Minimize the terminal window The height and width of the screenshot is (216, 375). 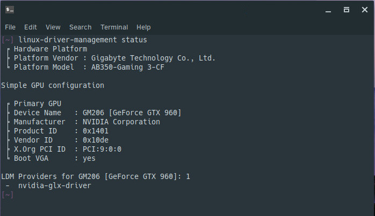point(329,10)
